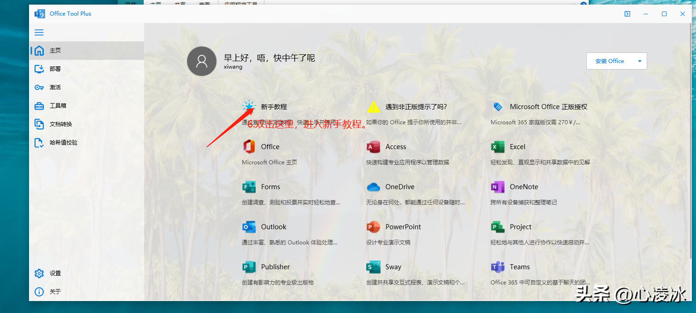Click the 关于 label in sidebar
The image size is (696, 313).
click(55, 292)
